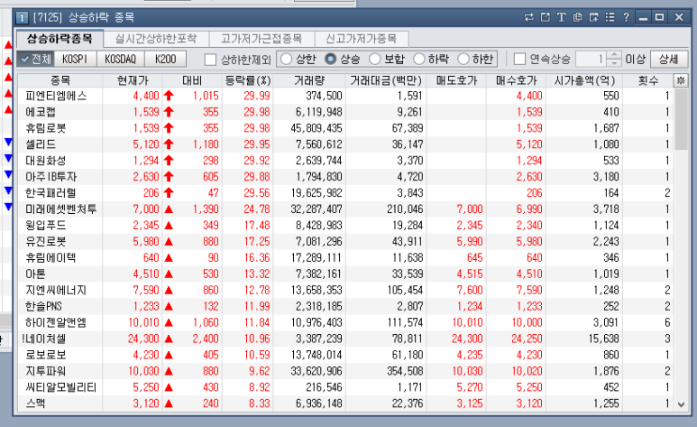Sort by 종목 column header
The height and width of the screenshot is (427, 697).
click(x=60, y=80)
